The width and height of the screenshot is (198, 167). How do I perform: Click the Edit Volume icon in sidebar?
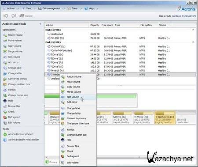[5, 123]
